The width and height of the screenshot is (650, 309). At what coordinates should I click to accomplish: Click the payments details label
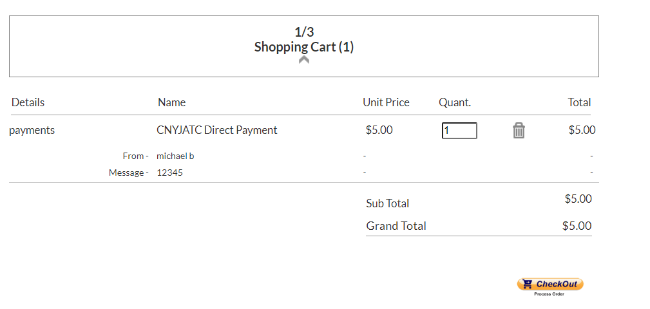pyautogui.click(x=32, y=131)
